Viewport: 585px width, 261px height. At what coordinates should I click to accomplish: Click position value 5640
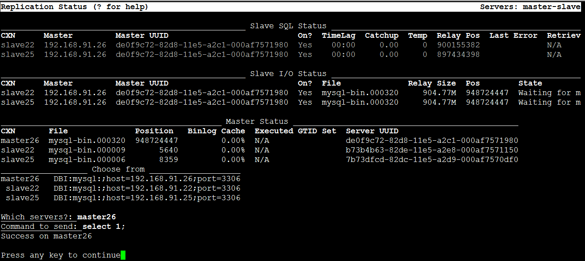[169, 150]
